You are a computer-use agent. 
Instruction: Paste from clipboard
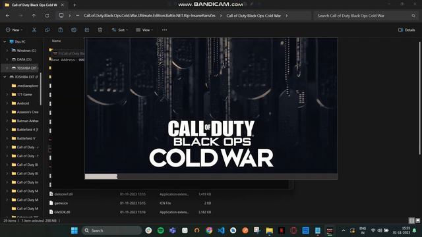coord(61,30)
